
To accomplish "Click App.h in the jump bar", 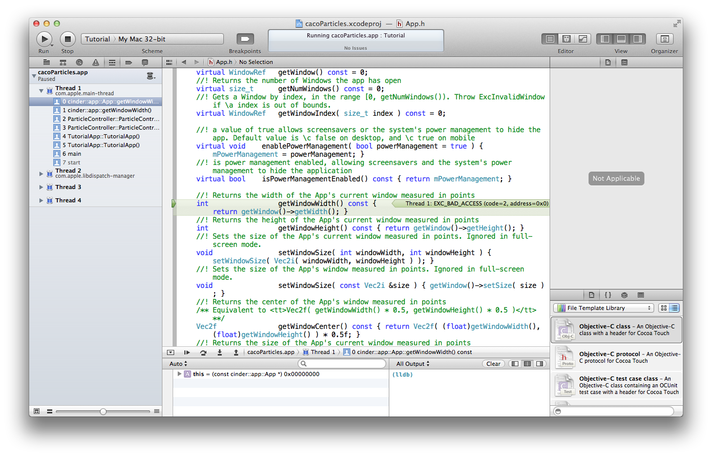I will [220, 62].
